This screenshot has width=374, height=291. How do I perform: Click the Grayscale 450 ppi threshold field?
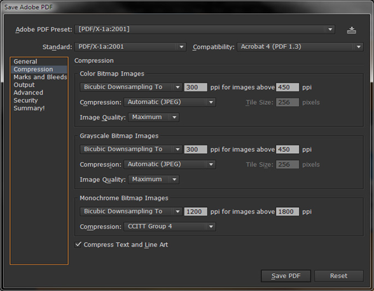point(287,149)
